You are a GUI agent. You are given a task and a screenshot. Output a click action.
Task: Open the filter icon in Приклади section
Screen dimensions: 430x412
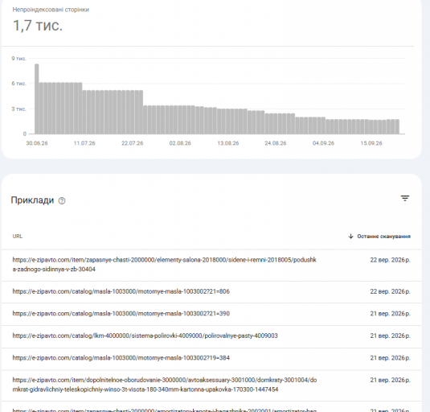click(405, 198)
